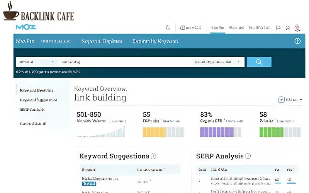Open Keyword Overview in the sidebar
This screenshot has height=193, width=309.
37,90
